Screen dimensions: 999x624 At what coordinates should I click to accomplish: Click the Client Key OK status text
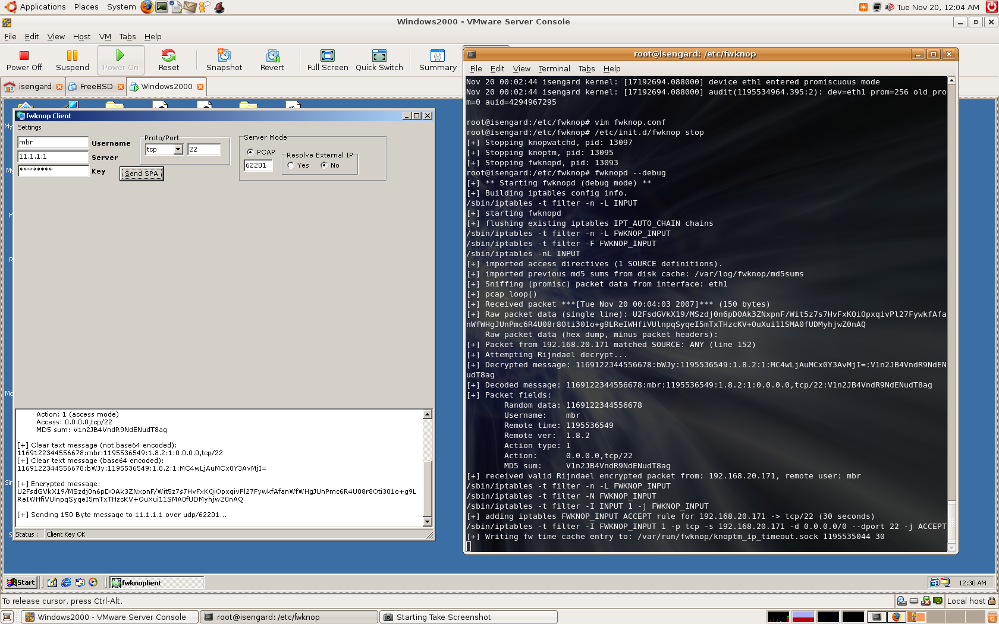[65, 534]
